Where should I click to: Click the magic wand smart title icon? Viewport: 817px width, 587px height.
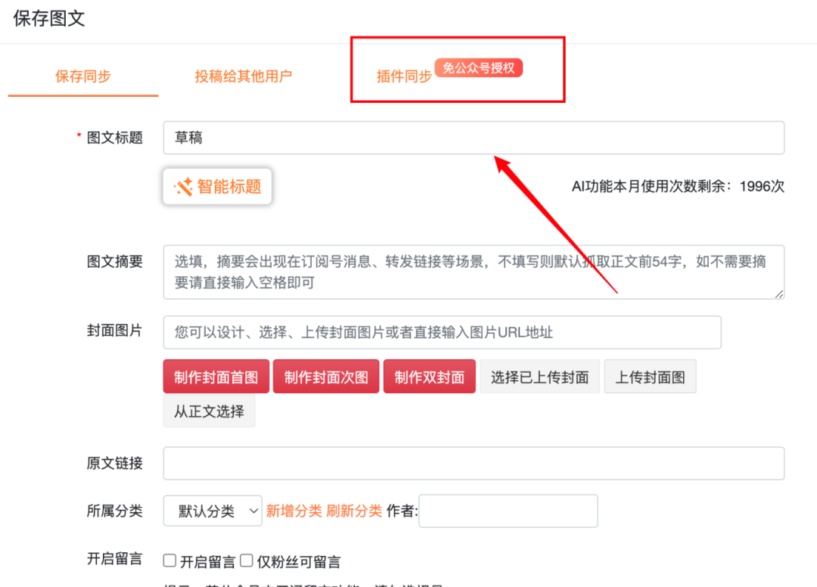pos(183,187)
